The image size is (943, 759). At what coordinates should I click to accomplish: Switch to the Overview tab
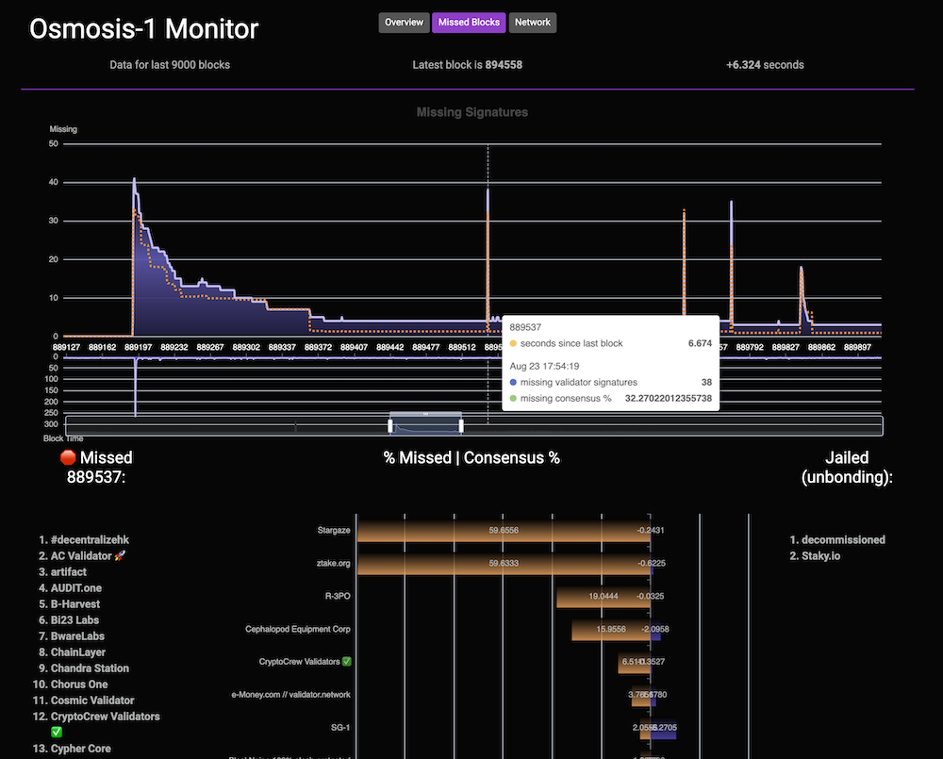coord(404,23)
